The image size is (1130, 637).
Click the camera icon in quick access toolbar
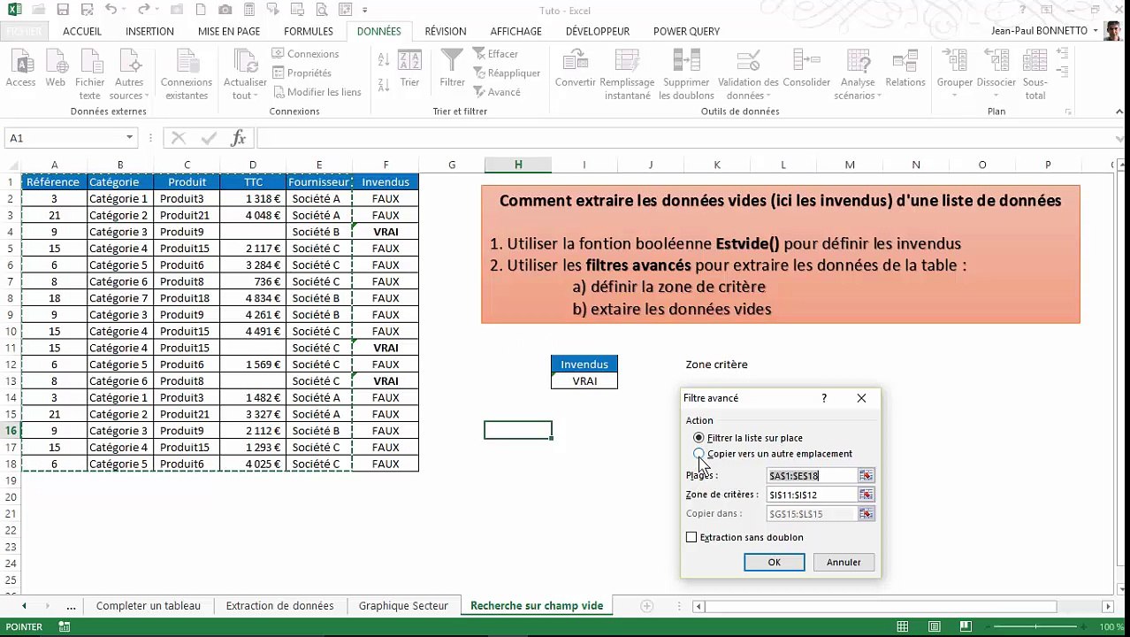pyautogui.click(x=225, y=10)
